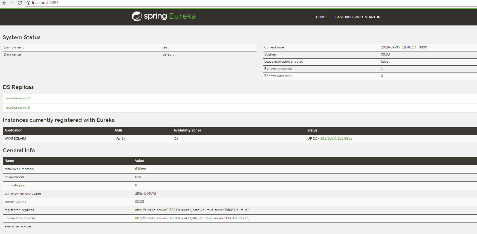
Task: Click the unavailable-replicas row name
Action: point(20,218)
